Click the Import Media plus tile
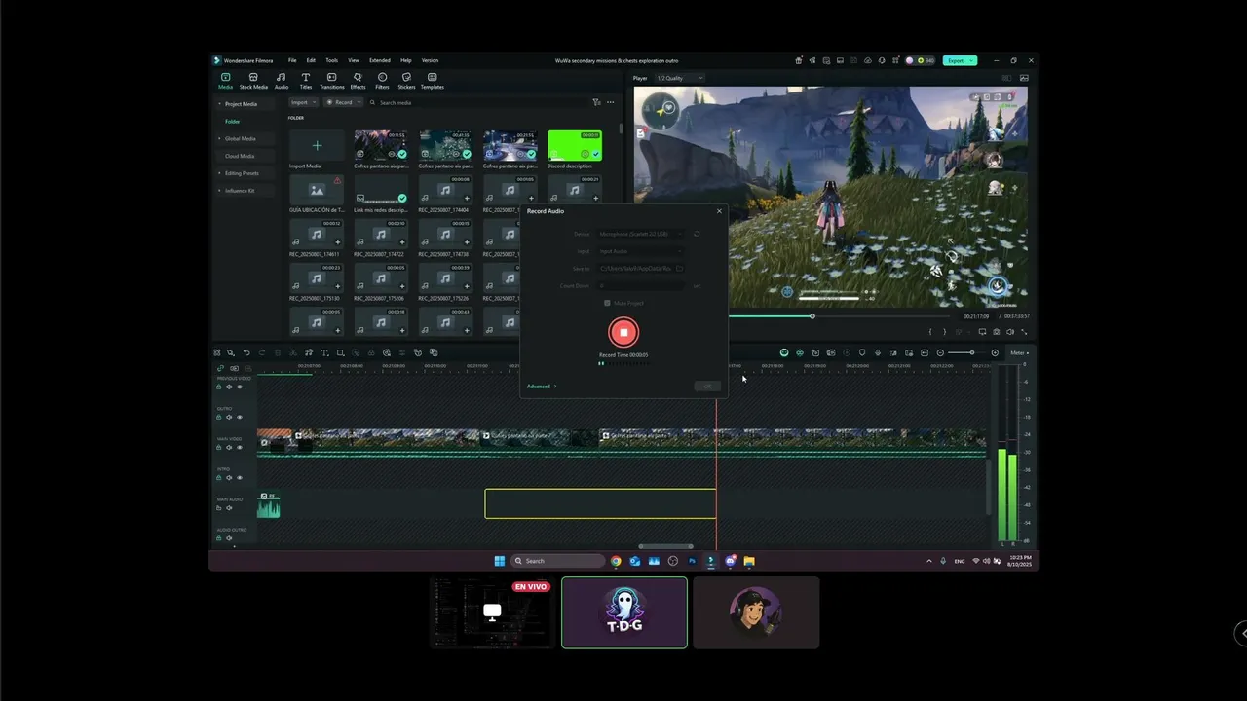Image resolution: width=1247 pixels, height=701 pixels. coord(317,146)
